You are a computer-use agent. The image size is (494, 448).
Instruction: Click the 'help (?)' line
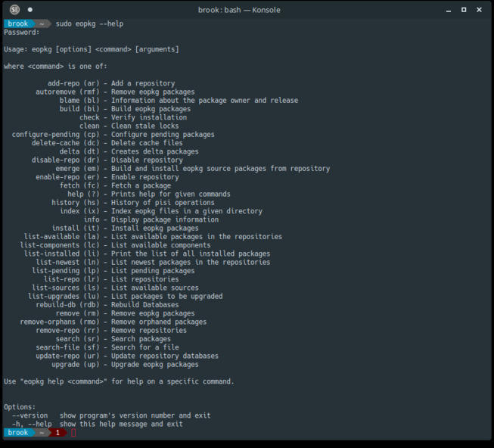point(149,194)
